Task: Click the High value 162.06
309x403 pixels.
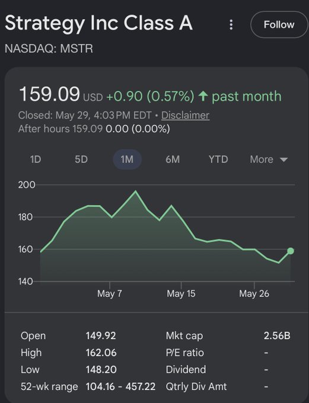Action: 101,353
